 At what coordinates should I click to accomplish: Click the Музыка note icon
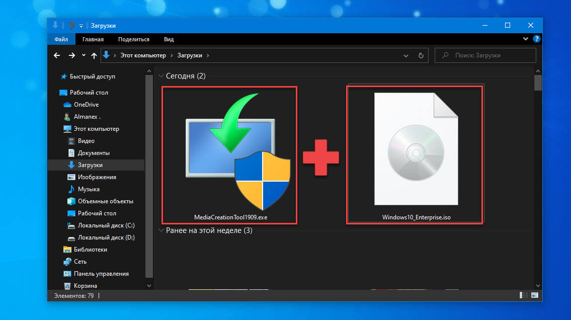coord(71,189)
